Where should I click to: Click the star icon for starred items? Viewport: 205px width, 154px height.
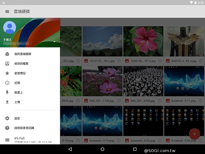tap(7, 73)
